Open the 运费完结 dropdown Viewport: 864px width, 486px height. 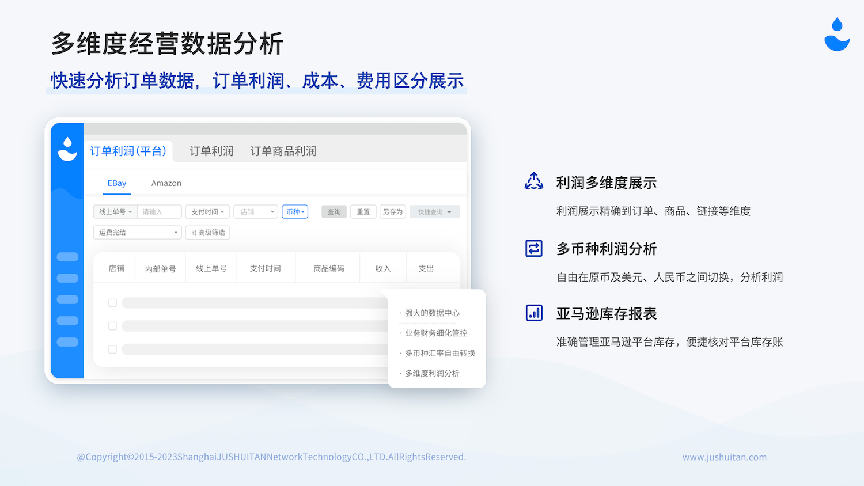point(138,233)
